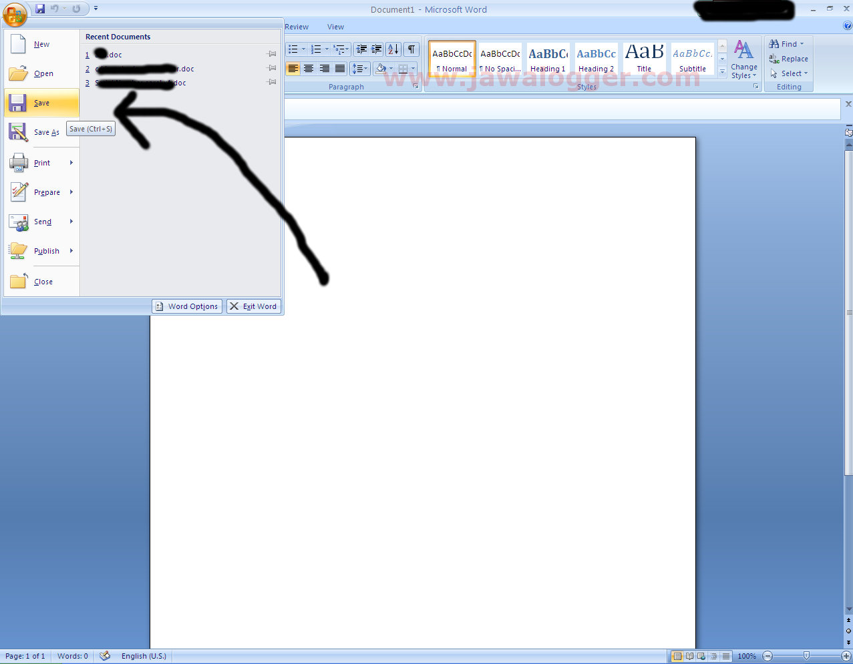Open the View ribbon tab
The width and height of the screenshot is (853, 664).
(x=335, y=27)
